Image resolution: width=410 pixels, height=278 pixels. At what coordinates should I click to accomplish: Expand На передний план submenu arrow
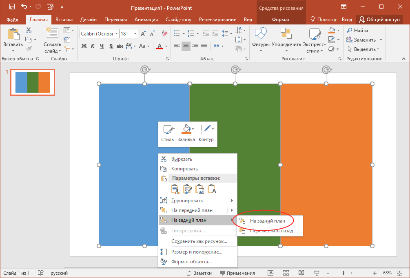click(x=232, y=210)
